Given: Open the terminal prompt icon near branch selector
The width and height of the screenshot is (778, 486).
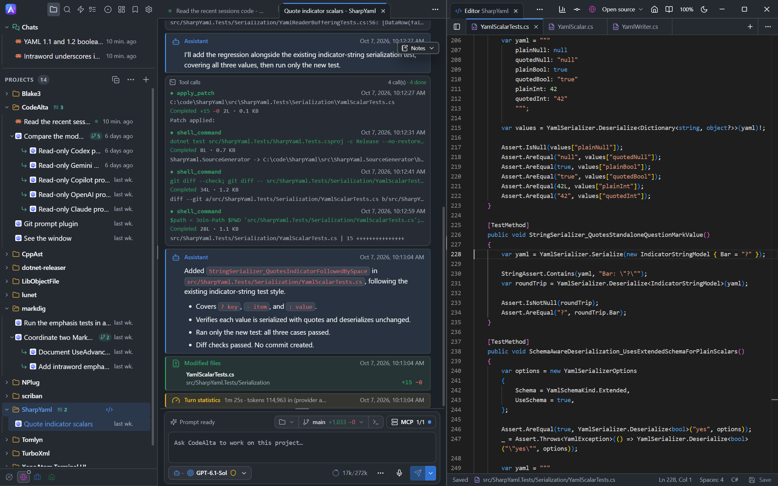Looking at the screenshot, I should tap(376, 422).
